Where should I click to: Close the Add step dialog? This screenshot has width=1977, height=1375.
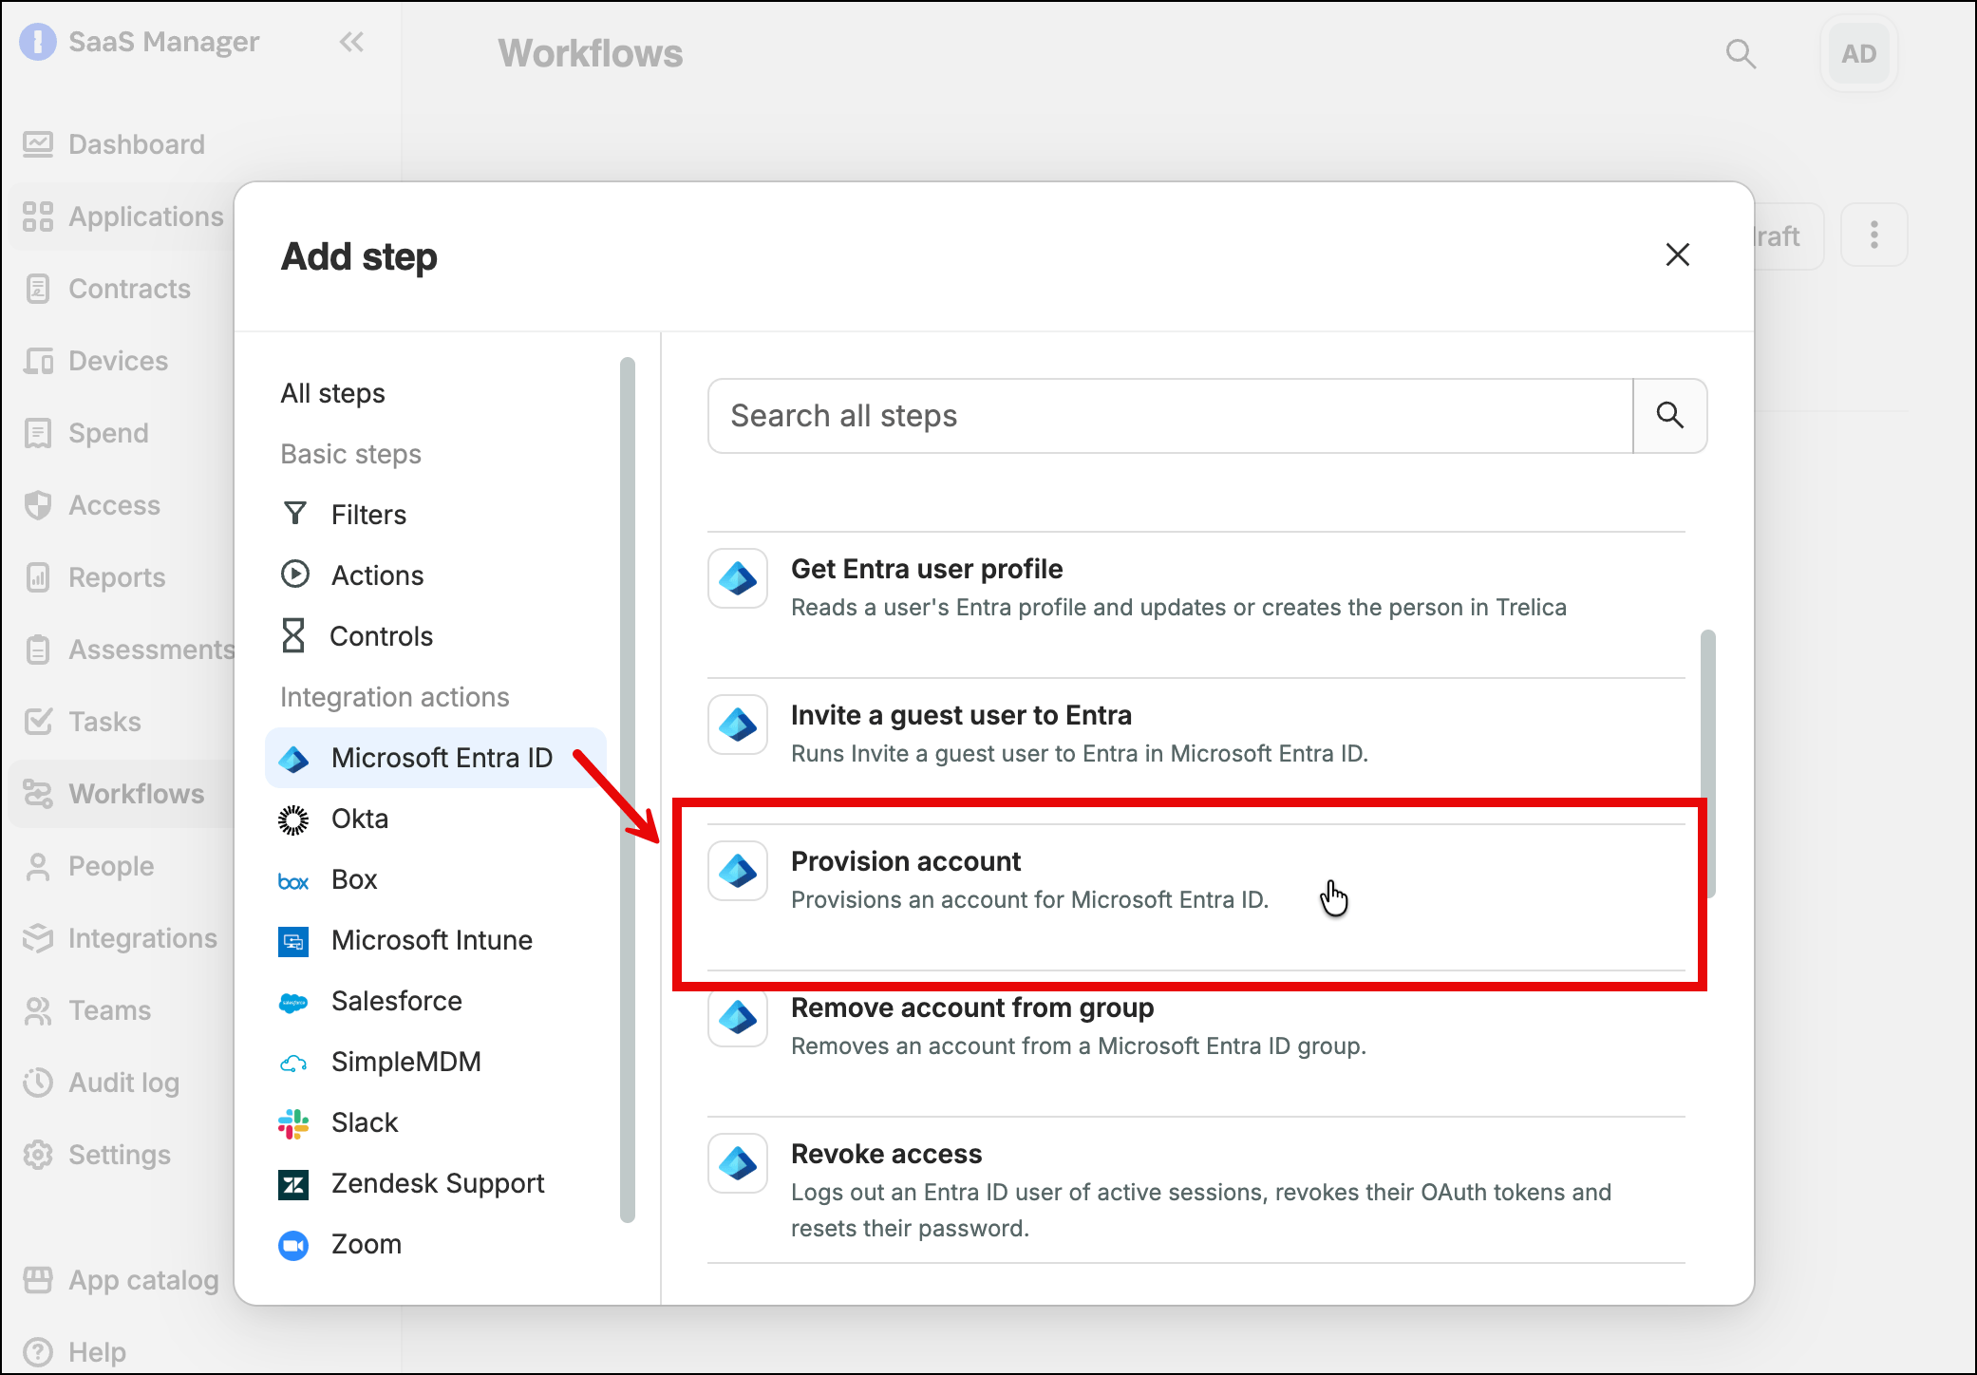(x=1678, y=254)
